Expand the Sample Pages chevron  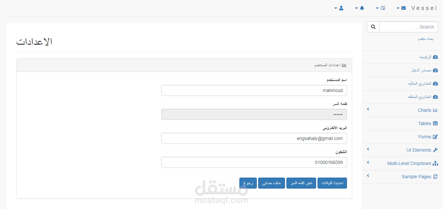368,176
